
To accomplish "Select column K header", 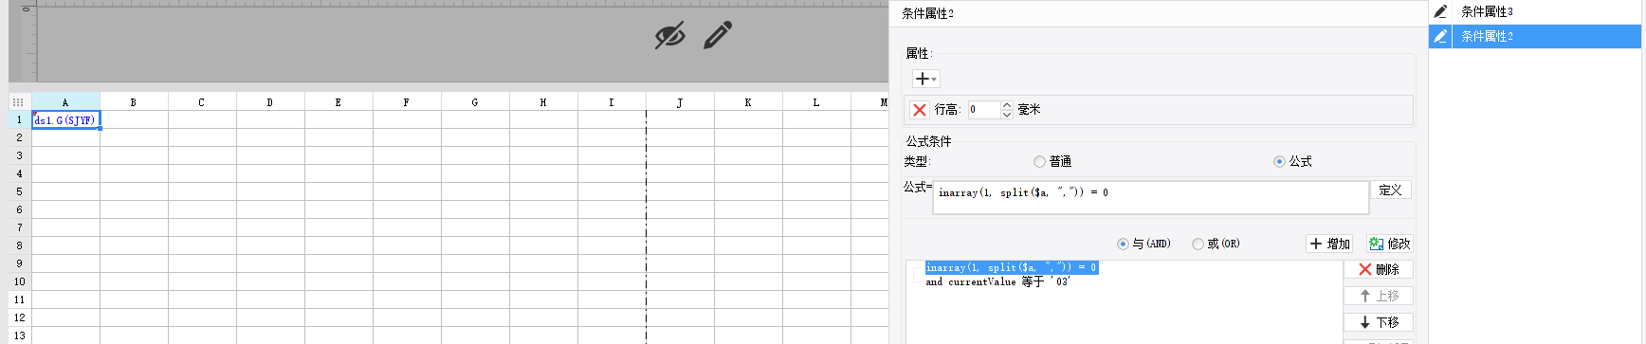I will [748, 102].
